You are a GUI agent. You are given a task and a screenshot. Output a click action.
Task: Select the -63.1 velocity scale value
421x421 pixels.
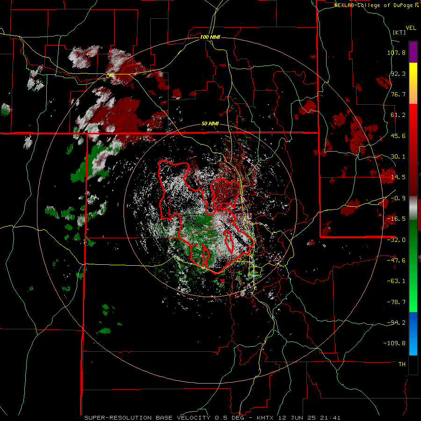click(x=396, y=281)
